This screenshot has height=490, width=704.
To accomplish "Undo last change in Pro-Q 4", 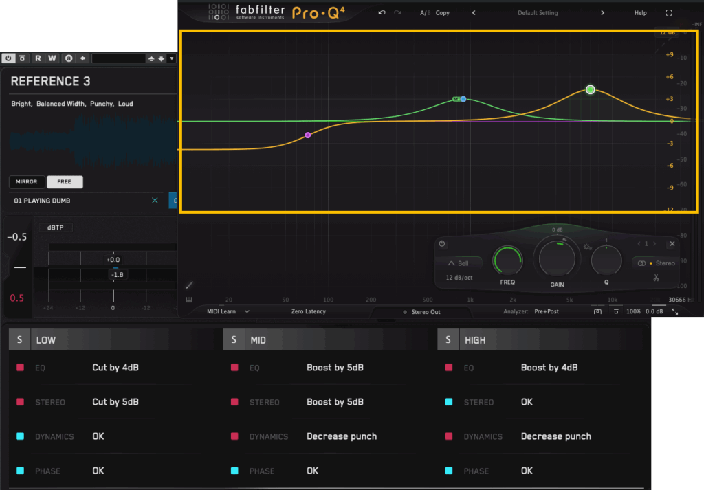I will point(382,12).
